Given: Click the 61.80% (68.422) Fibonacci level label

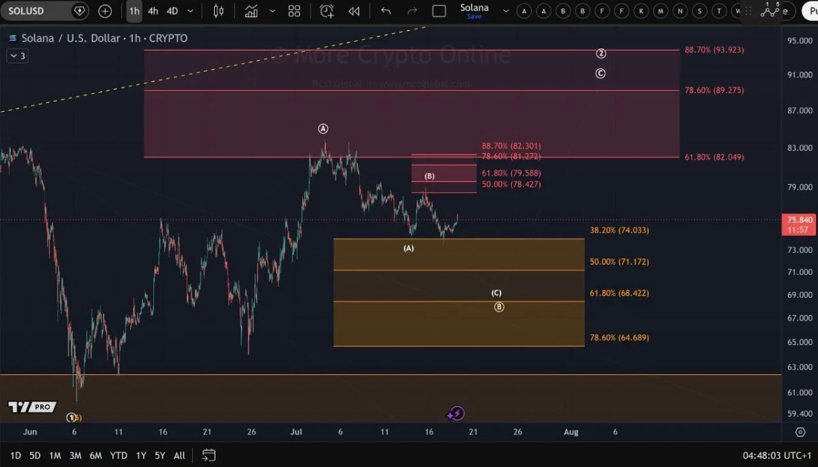Looking at the screenshot, I should [620, 293].
